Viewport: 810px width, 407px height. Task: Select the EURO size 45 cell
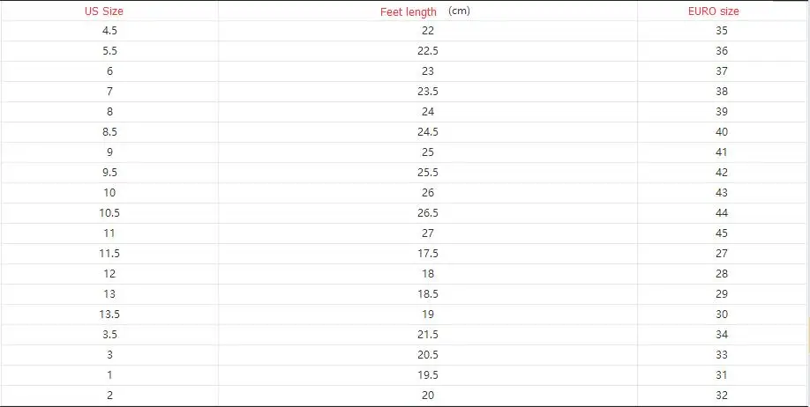(723, 233)
